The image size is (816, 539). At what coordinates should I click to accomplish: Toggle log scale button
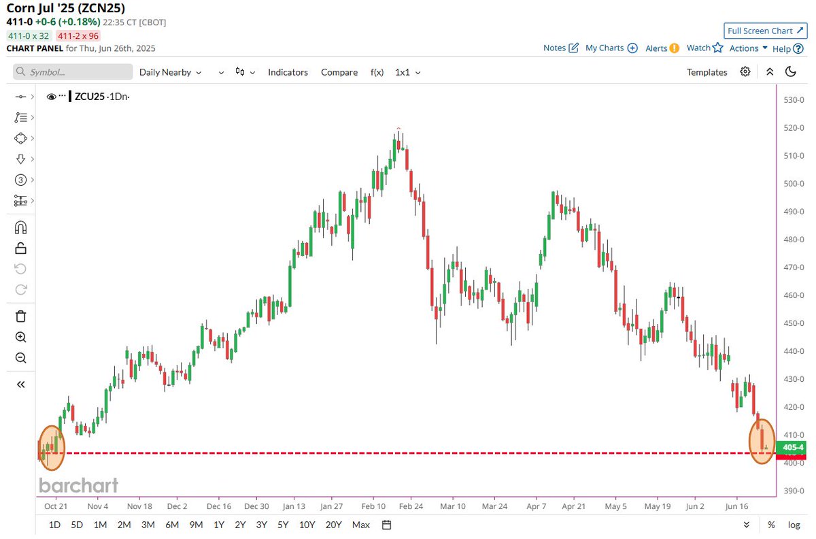coord(794,525)
